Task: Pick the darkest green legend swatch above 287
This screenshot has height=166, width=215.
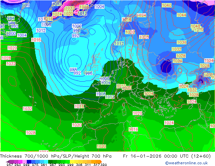Action: pos(50,162)
